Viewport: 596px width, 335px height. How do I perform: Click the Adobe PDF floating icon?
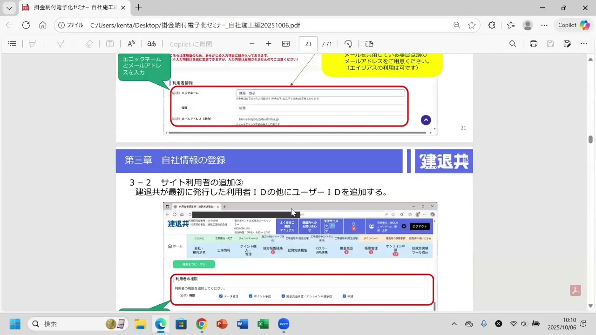coord(576,290)
